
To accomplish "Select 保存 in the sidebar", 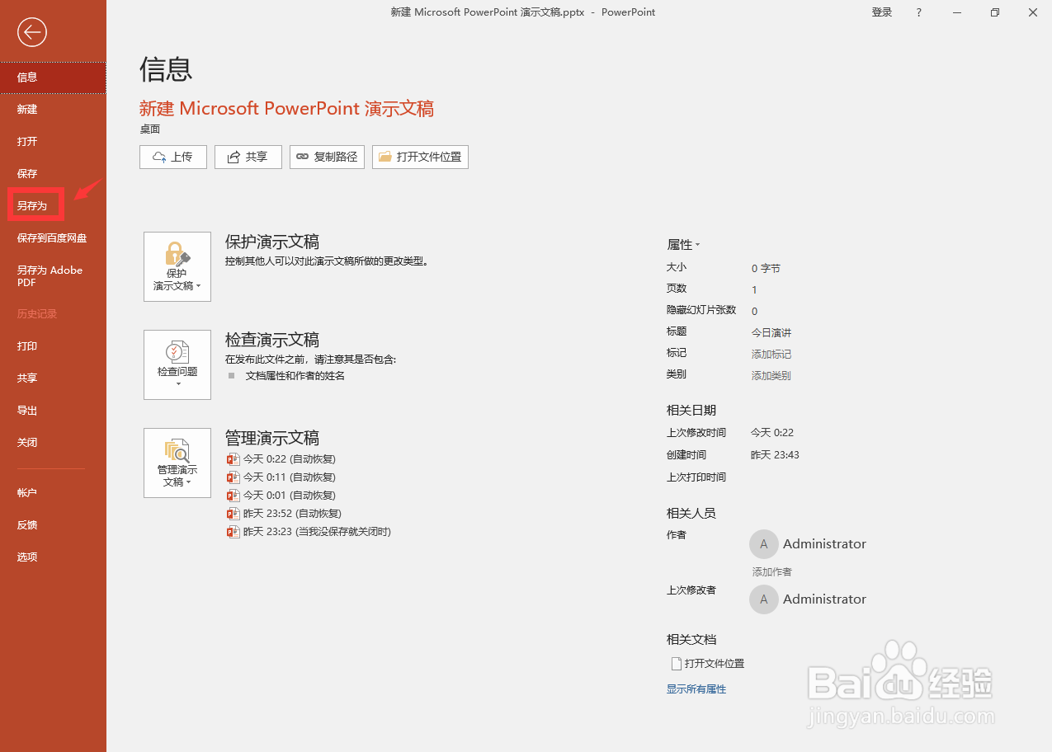I will coord(53,174).
